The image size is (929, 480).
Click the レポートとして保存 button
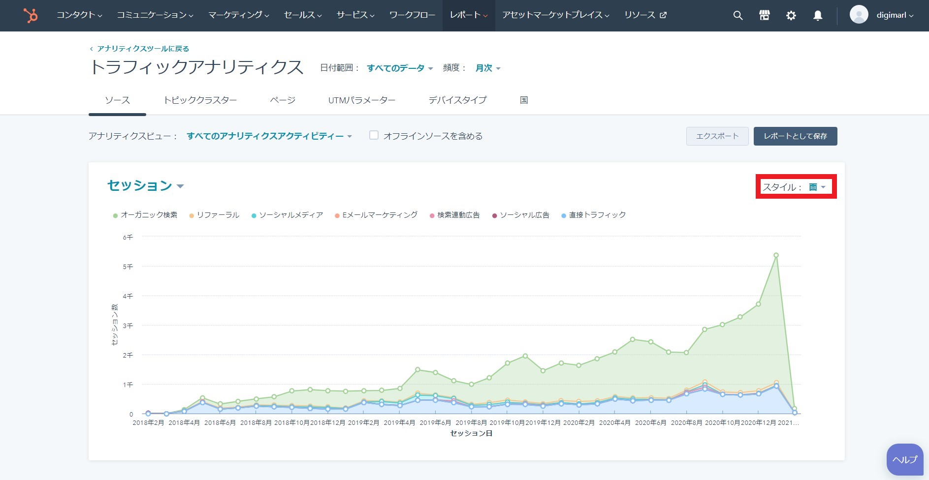[x=795, y=136]
